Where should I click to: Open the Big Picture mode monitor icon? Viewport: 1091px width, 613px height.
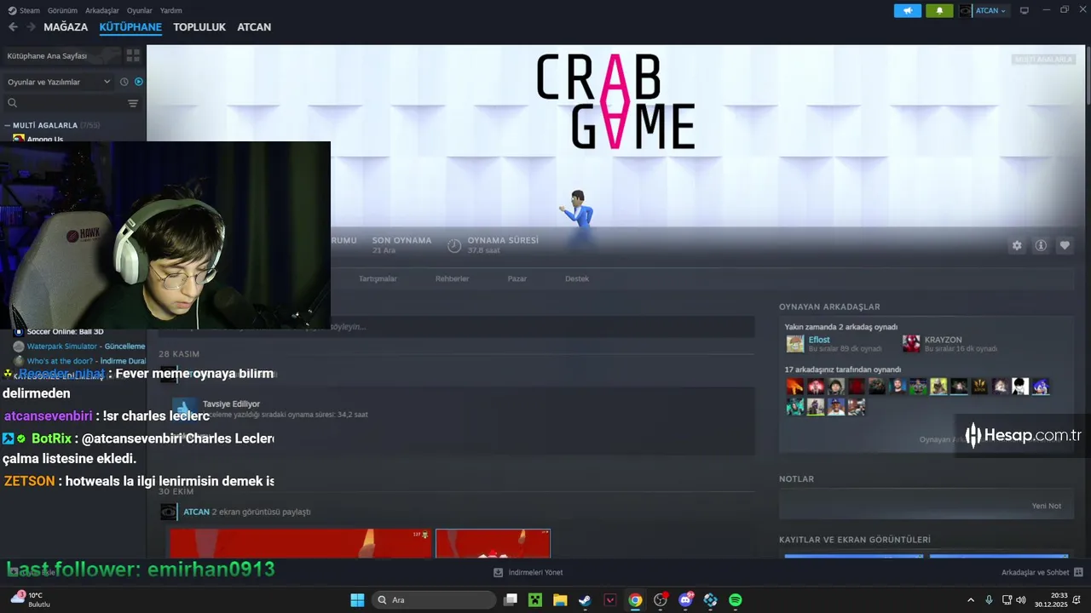[x=1025, y=10]
